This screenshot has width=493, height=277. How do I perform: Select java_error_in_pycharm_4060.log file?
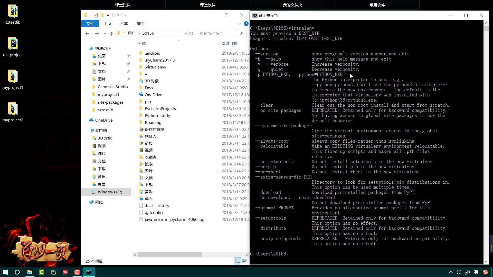coord(174,219)
